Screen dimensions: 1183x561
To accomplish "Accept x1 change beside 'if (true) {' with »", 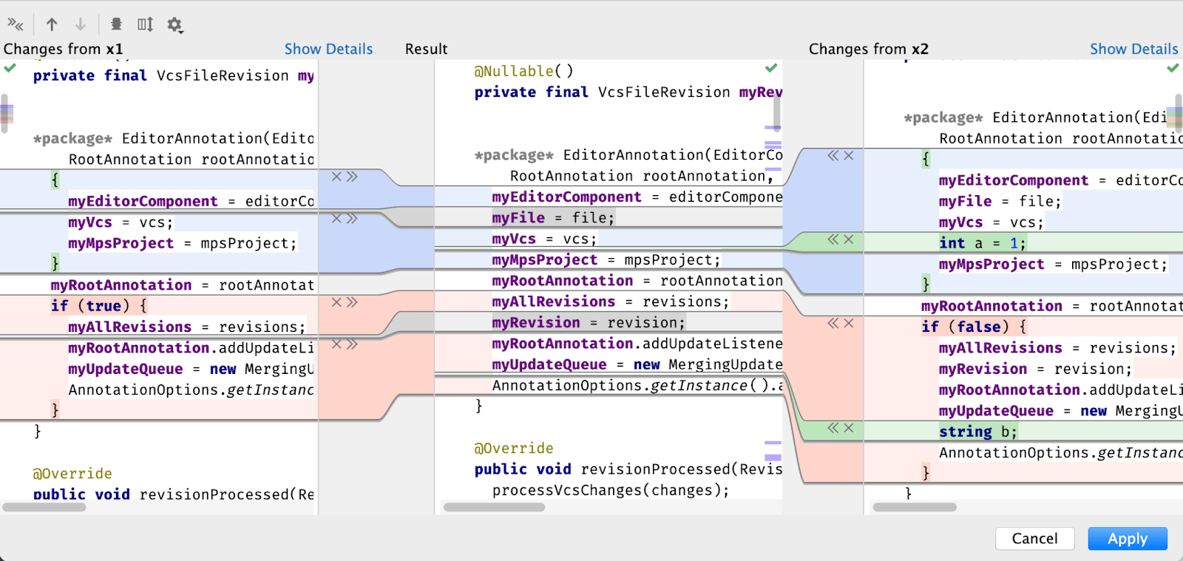I will click(352, 302).
